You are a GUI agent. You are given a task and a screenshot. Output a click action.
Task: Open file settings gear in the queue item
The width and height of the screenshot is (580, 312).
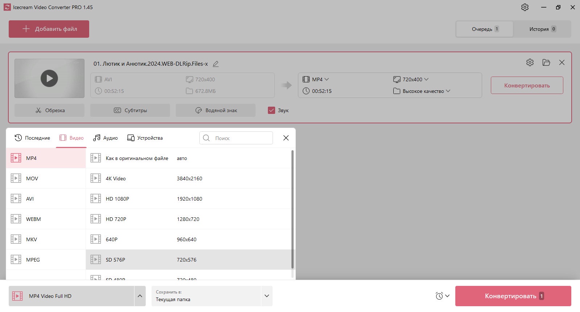click(530, 62)
